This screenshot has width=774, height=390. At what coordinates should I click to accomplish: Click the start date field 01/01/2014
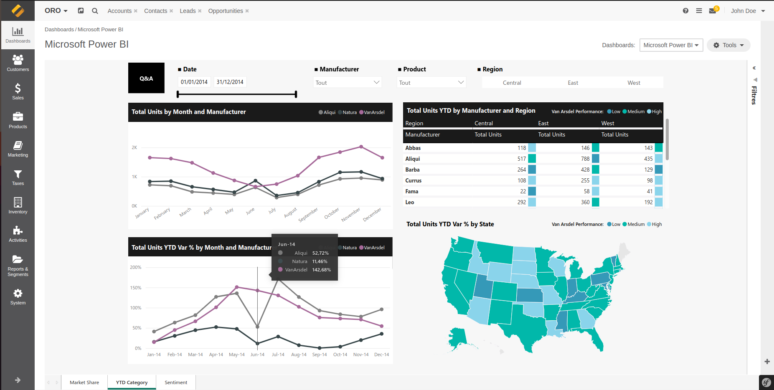(194, 82)
